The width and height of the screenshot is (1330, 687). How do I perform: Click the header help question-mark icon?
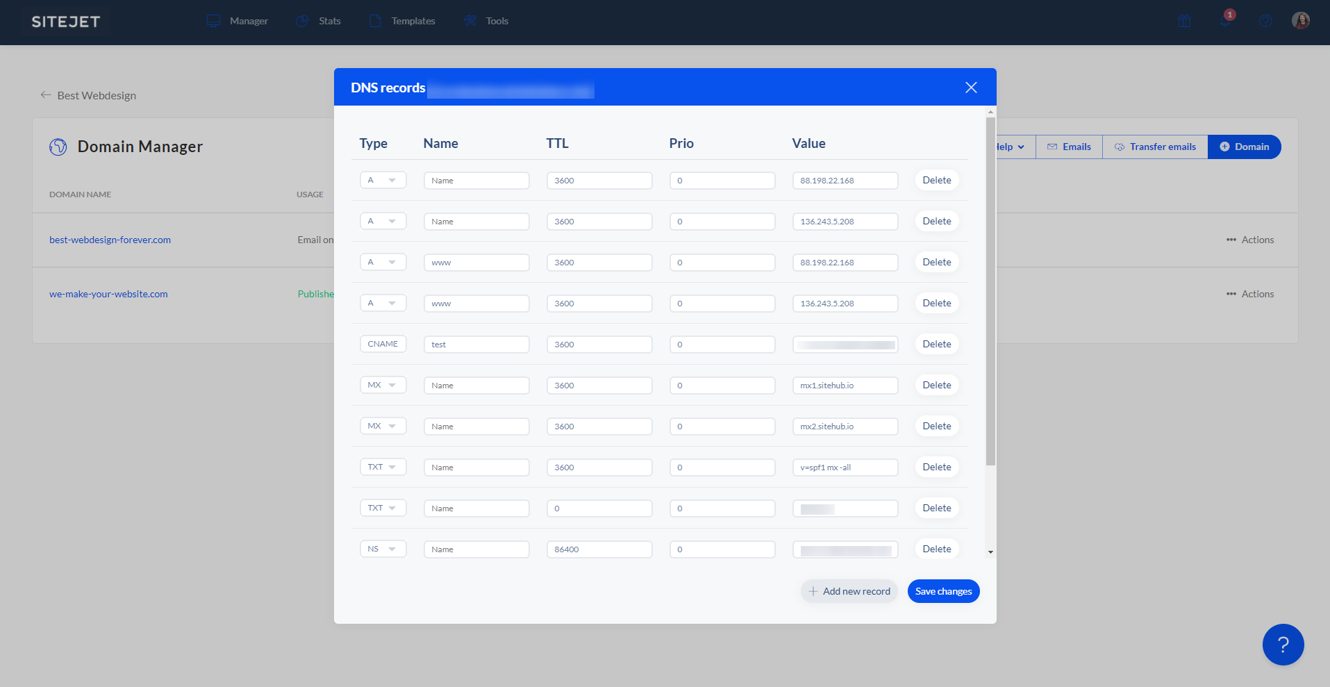coord(1265,21)
